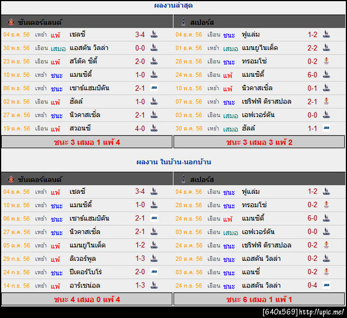Click the score '4-0' in the สวอนซี row
Image resolution: width=347 pixels, height=318 pixels.
(140, 128)
